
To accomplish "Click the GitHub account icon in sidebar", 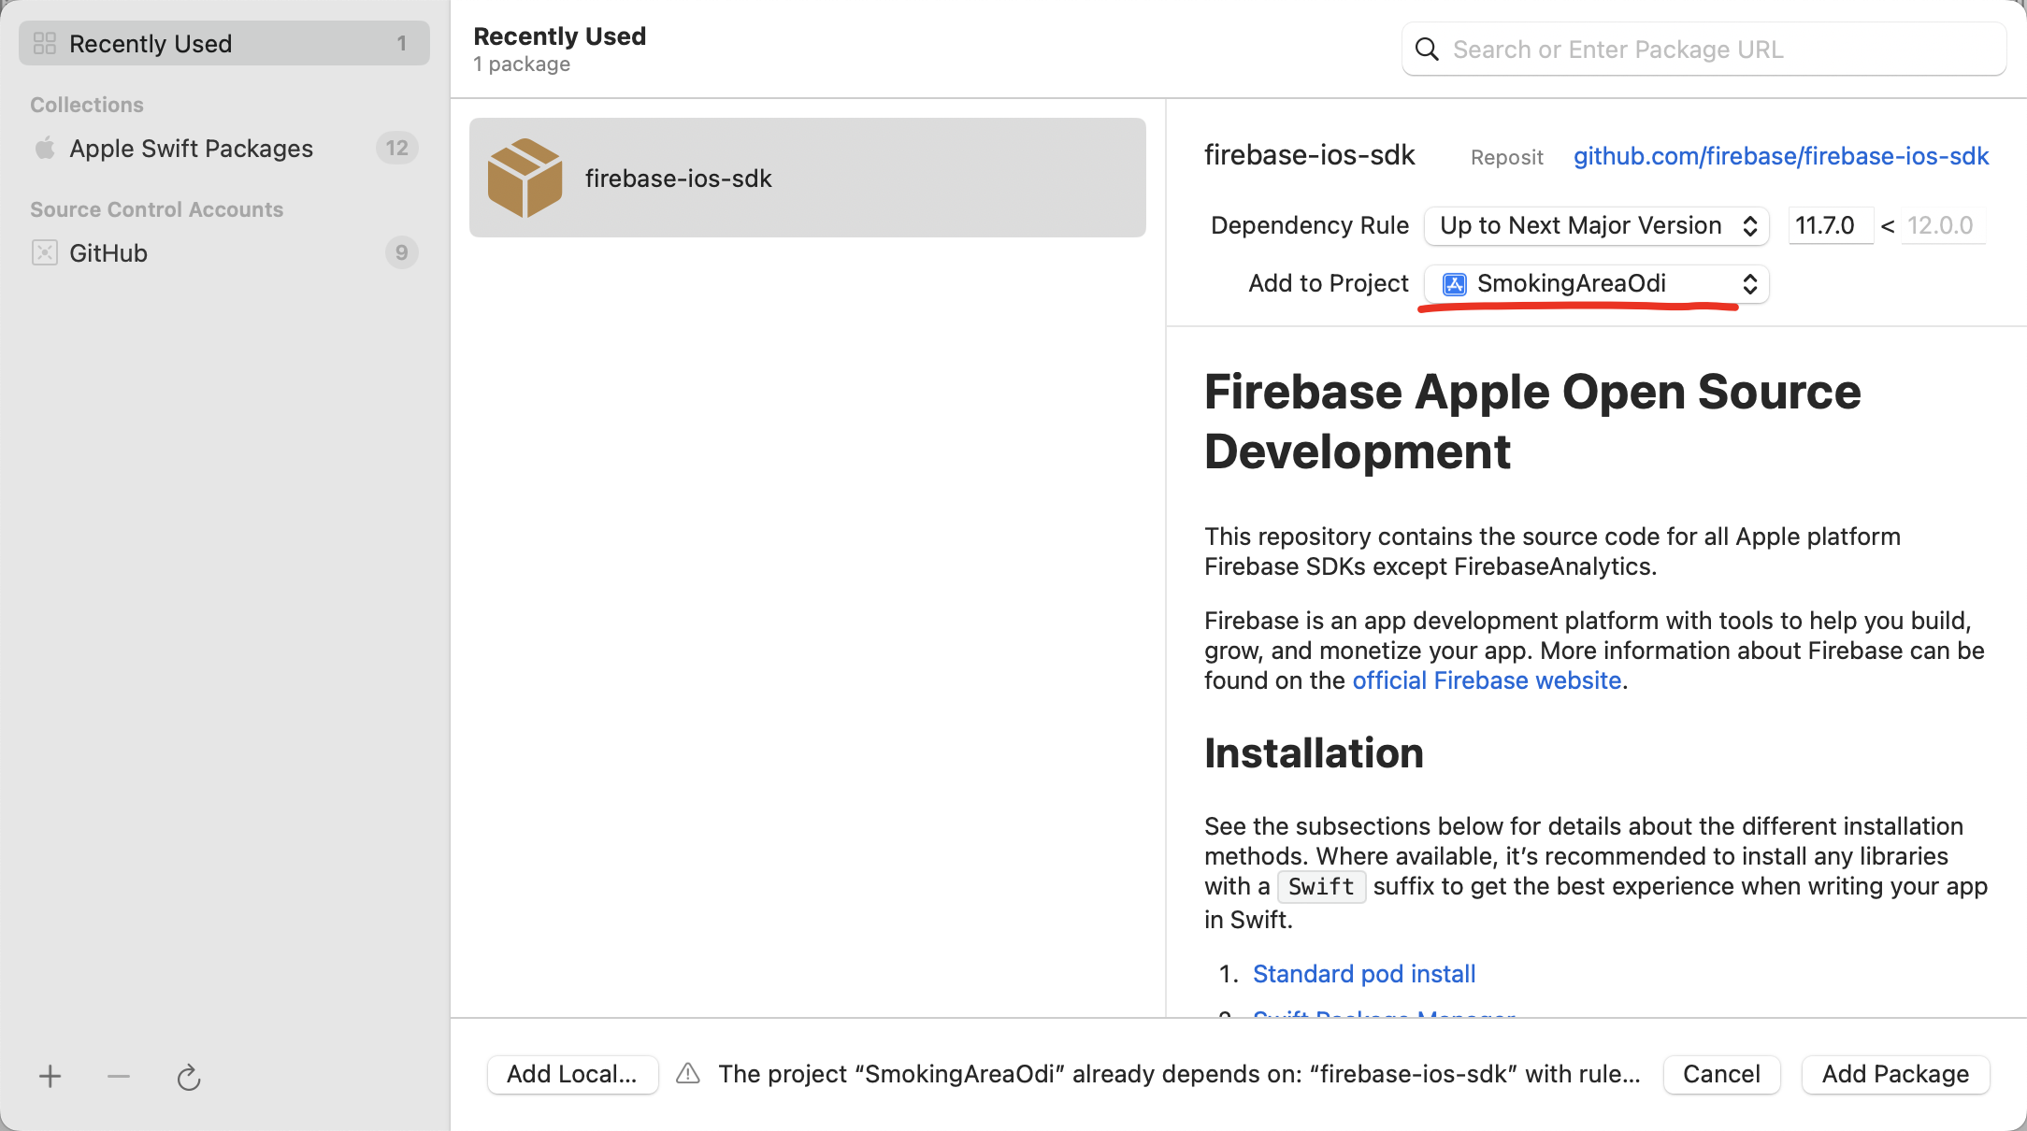I will [45, 253].
